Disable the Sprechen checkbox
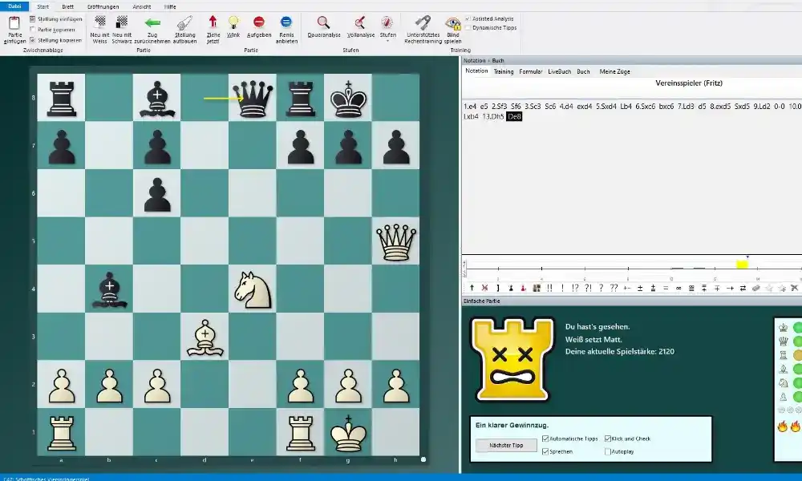Viewport: 802px width, 481px height. coord(545,451)
